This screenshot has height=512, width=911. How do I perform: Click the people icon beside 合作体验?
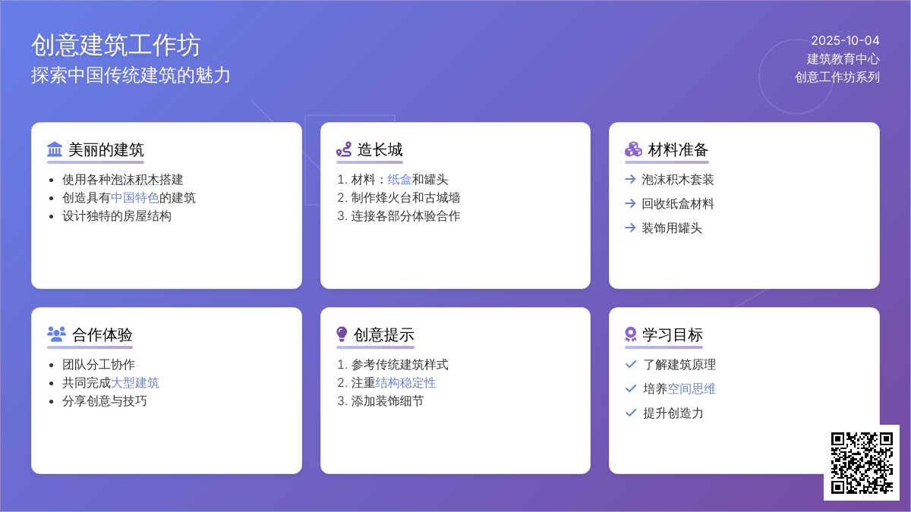56,335
